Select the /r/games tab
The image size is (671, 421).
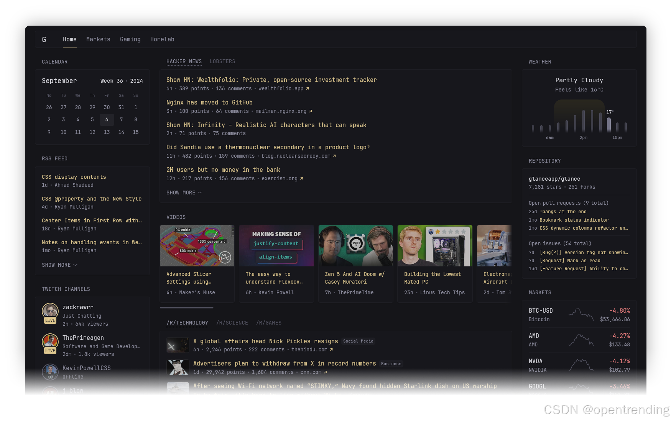pos(269,323)
